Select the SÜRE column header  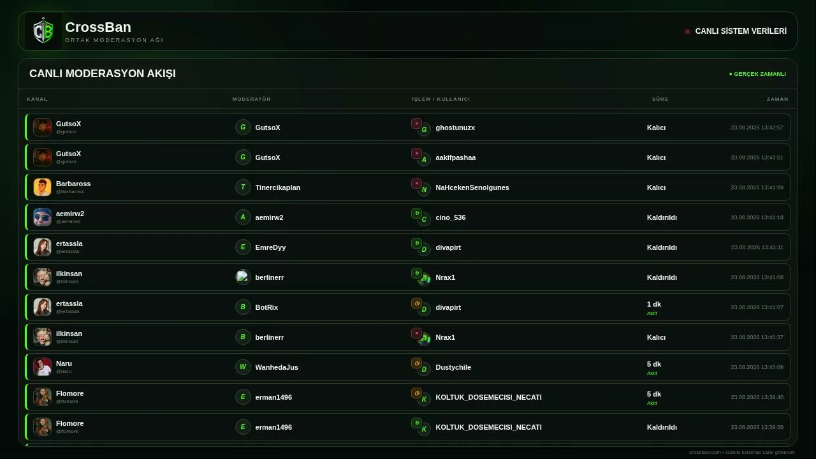tap(660, 99)
